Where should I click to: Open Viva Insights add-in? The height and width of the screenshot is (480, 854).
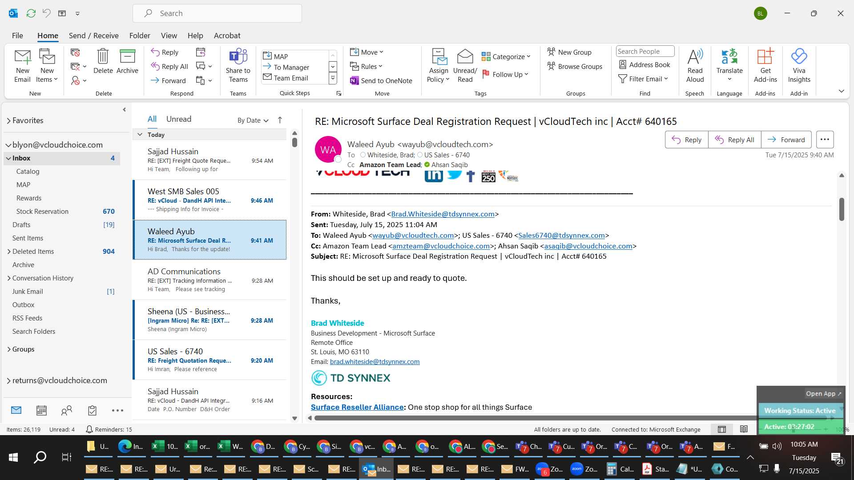coord(799,65)
